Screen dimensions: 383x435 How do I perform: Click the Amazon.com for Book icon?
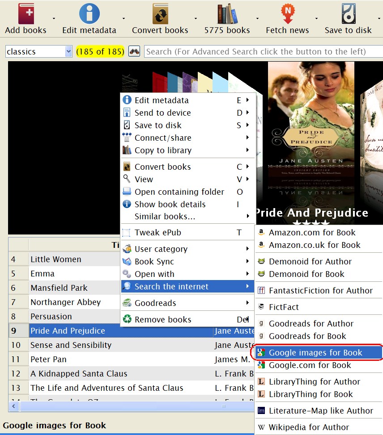click(261, 232)
